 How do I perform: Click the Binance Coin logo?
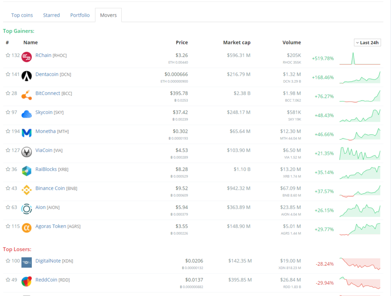[26, 190]
